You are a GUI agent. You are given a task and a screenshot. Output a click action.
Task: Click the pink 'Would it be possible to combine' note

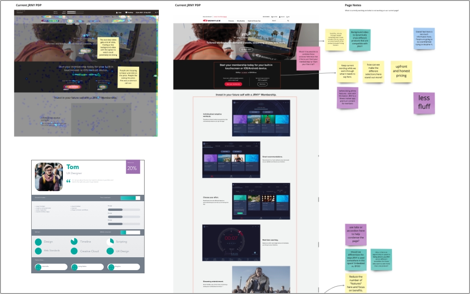coord(308,58)
